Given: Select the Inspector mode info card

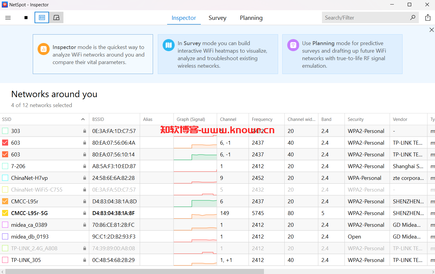Looking at the screenshot, I should (x=93, y=54).
